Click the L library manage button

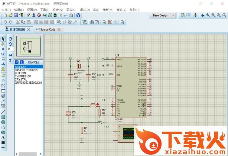coord(22,62)
